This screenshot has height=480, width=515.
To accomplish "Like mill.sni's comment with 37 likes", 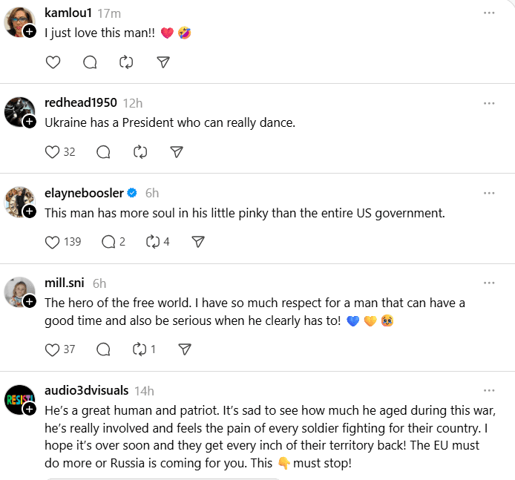I will pyautogui.click(x=53, y=349).
